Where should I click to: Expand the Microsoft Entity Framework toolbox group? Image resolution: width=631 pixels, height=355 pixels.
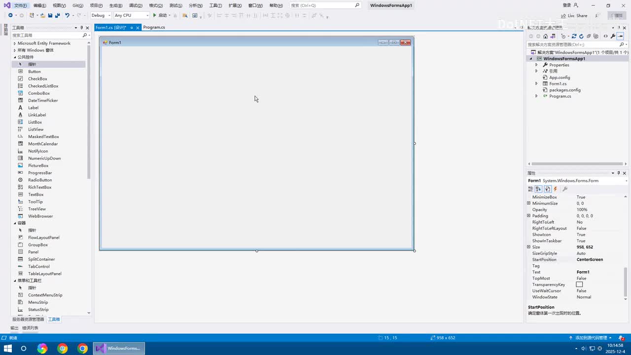[14, 43]
